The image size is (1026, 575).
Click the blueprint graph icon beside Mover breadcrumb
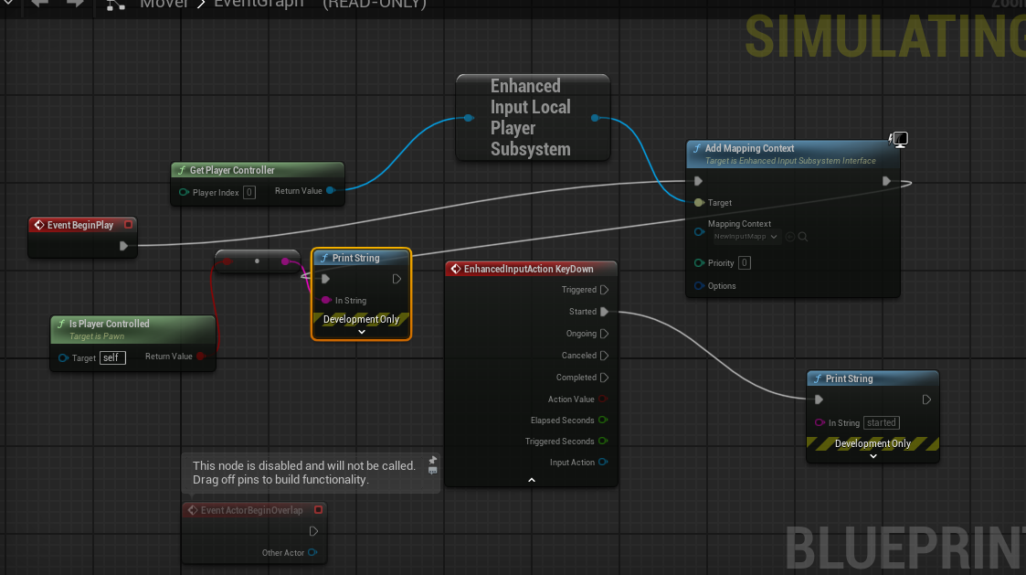[x=115, y=5]
